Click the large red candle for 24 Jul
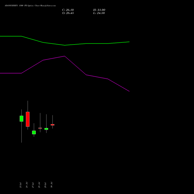Image resolution: width=194 pixels, height=194 pixels. (28, 119)
